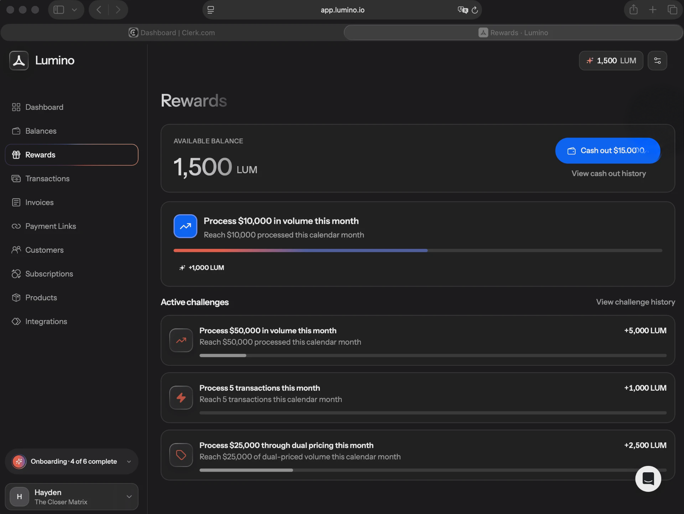Click the Subscriptions icon in sidebar
This screenshot has height=514, width=684.
[x=16, y=274]
